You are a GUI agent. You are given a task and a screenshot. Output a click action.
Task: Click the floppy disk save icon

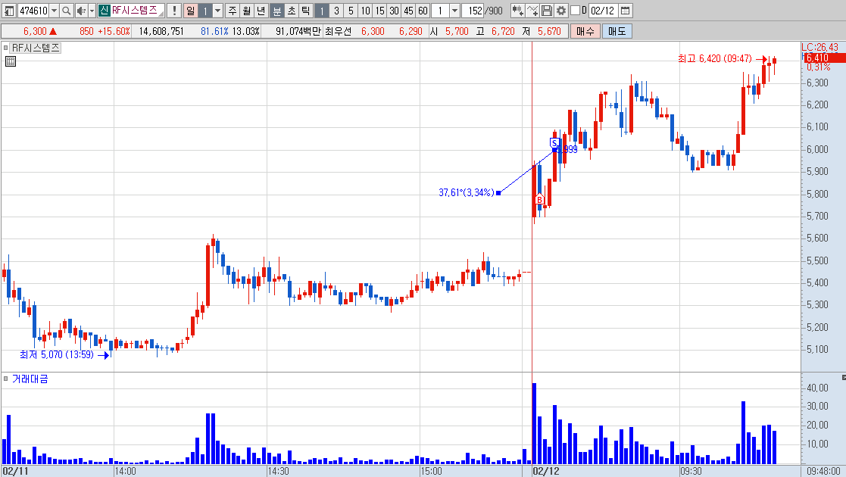(x=546, y=11)
